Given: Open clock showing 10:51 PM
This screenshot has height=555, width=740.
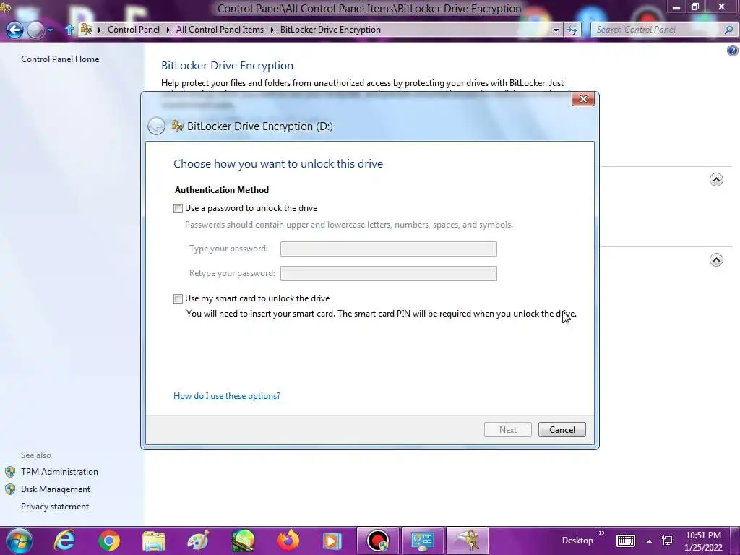Looking at the screenshot, I should (x=703, y=541).
